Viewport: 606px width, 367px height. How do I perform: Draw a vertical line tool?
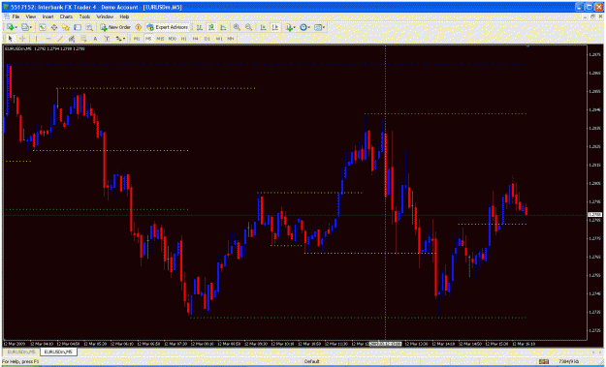36,39
